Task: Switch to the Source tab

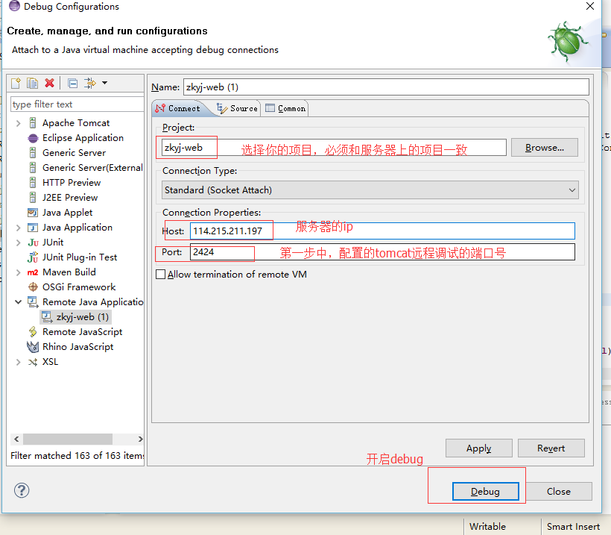Action: 237,108
